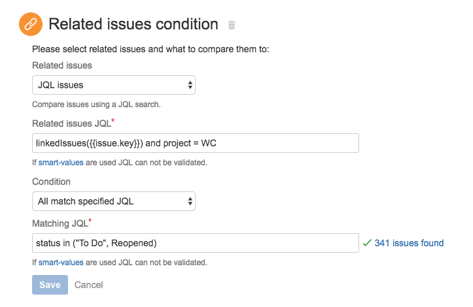
Task: Open the Related issues dropdown showing JQL issues
Action: coord(114,85)
